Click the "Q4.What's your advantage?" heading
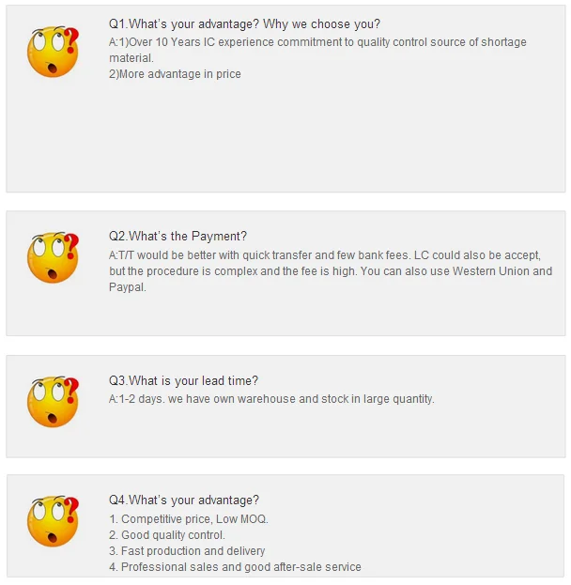This screenshot has height=585, width=571. [x=183, y=500]
